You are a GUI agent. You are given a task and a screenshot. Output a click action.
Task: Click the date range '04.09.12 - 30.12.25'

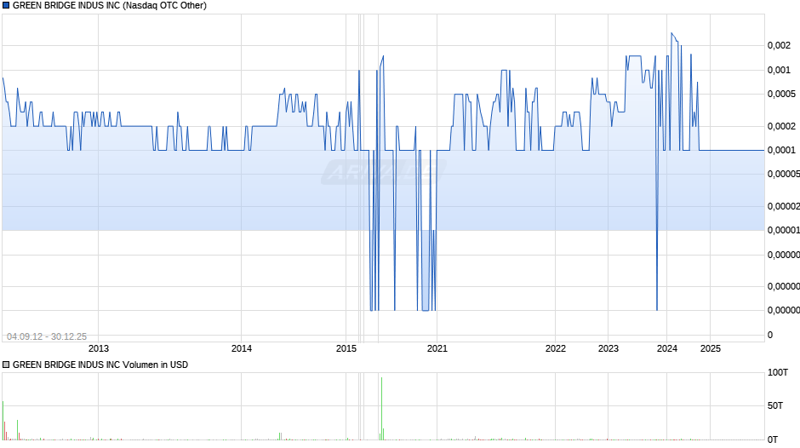(47, 336)
